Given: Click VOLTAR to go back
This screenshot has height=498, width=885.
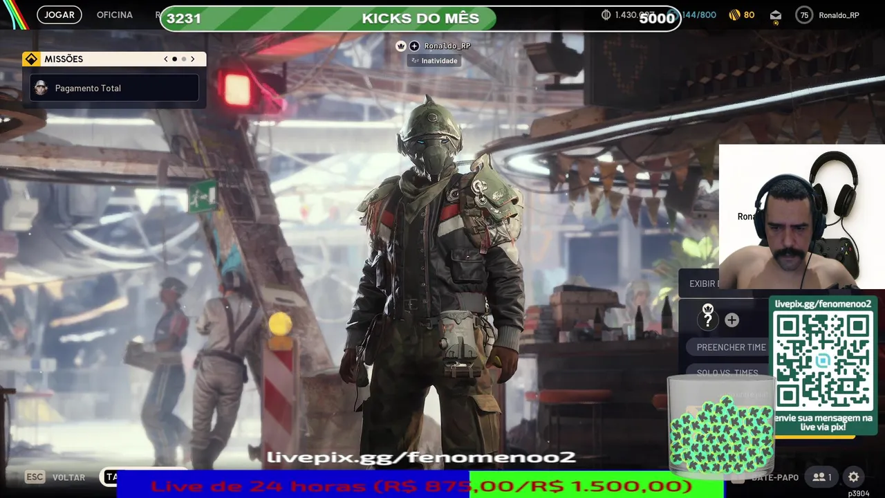Looking at the screenshot, I should click(x=69, y=477).
